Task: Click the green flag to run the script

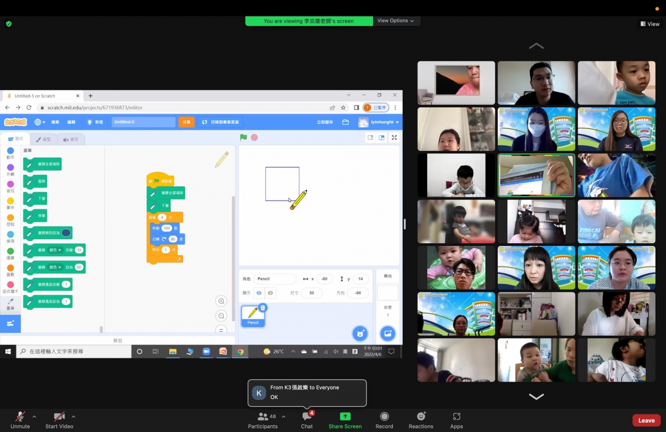Action: 243,138
